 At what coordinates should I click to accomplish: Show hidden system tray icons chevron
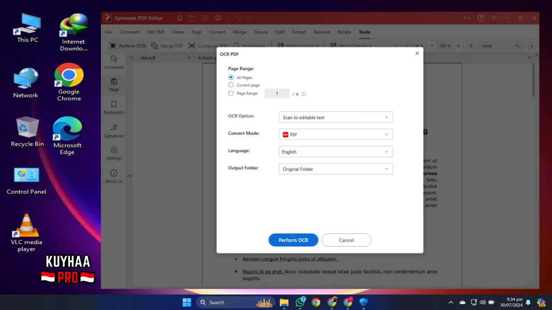[451, 302]
